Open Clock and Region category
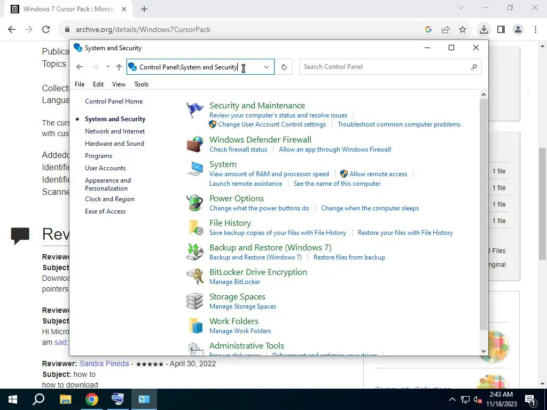Screen dimensions: 547x410 [x=110, y=199]
